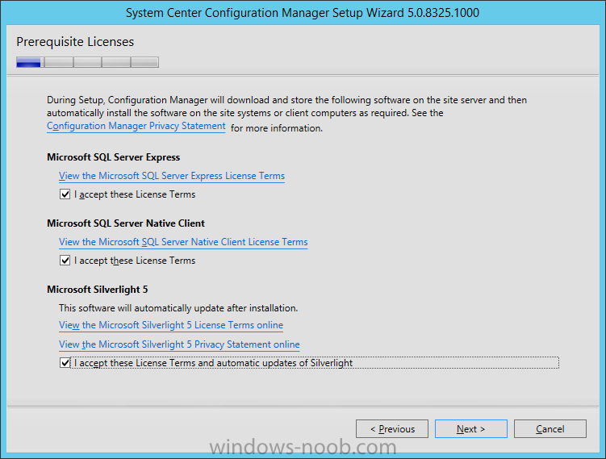
Task: Select the 'Microsoft SQL Server Native Client' heading
Action: (x=126, y=223)
